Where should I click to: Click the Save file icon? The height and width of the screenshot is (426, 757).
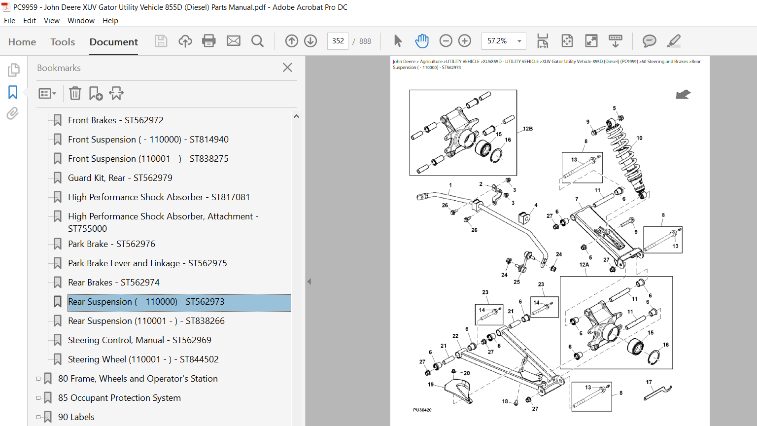(x=161, y=41)
